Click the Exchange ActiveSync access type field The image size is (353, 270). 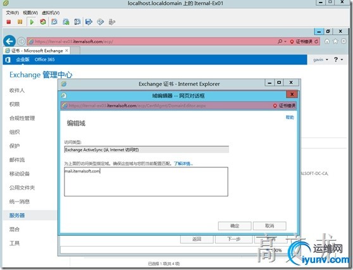pos(146,150)
